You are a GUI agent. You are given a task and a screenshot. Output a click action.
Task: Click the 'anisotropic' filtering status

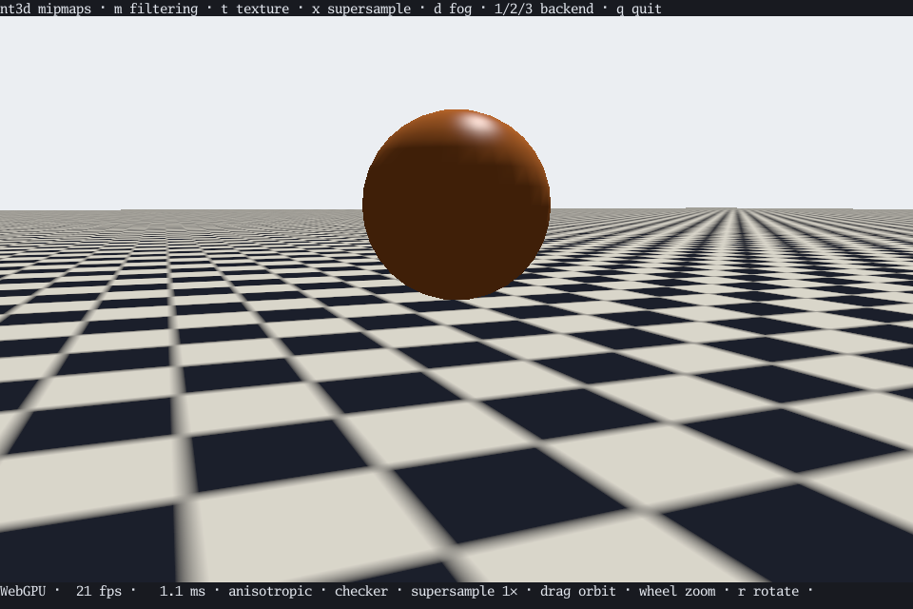coord(270,591)
